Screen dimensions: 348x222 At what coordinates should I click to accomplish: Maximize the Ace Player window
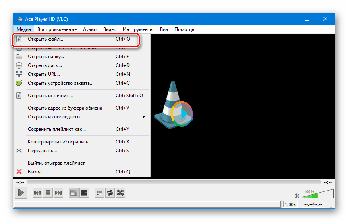(307, 19)
